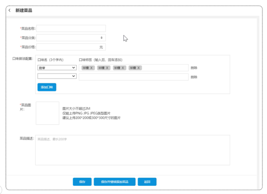Click the 返回 button
This screenshot has height=194, width=267.
[x=147, y=182]
